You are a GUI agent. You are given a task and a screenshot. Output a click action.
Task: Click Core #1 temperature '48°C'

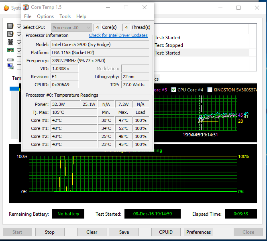coord(74,128)
